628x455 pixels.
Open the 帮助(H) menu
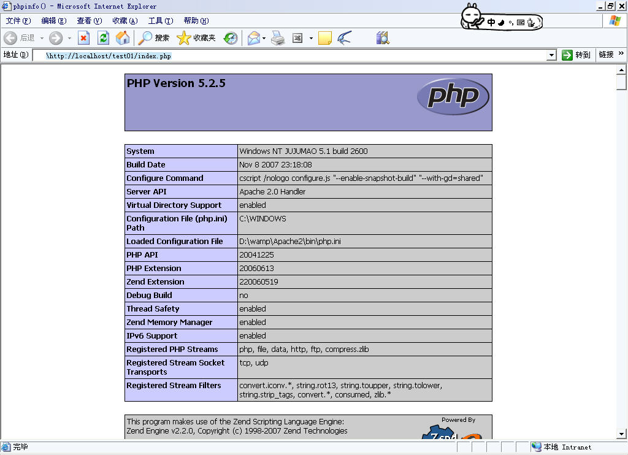coord(196,21)
